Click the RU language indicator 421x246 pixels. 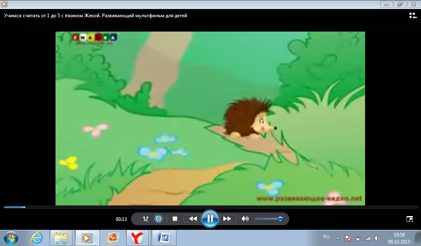[326, 237]
